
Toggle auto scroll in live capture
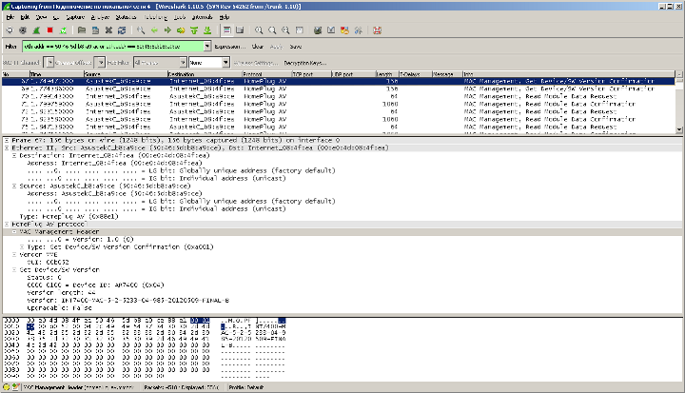(x=240, y=30)
